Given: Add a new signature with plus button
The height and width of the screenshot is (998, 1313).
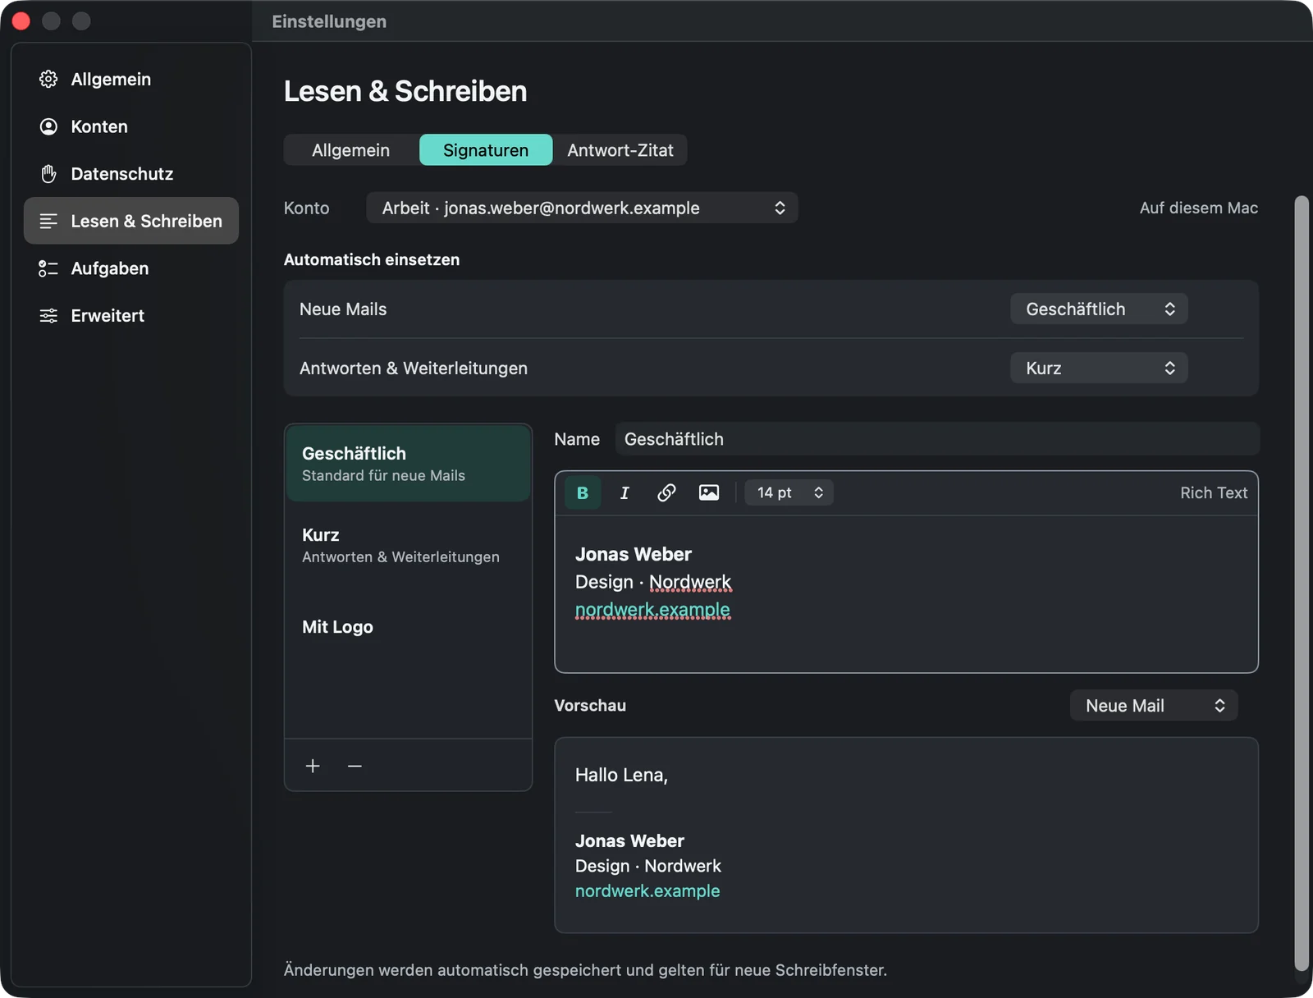Looking at the screenshot, I should coord(313,766).
